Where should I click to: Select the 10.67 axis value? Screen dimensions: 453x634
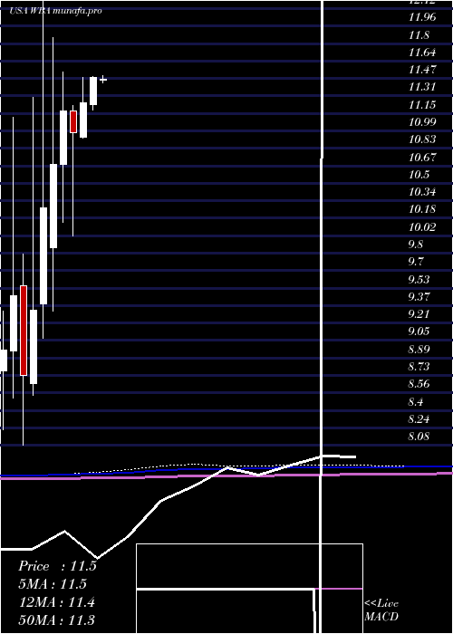422,158
